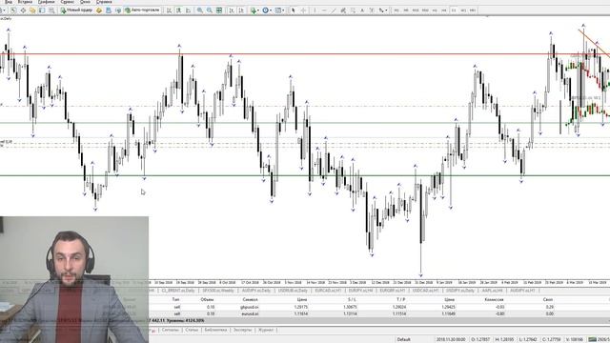Click the Default profile in status bar

tap(403, 339)
